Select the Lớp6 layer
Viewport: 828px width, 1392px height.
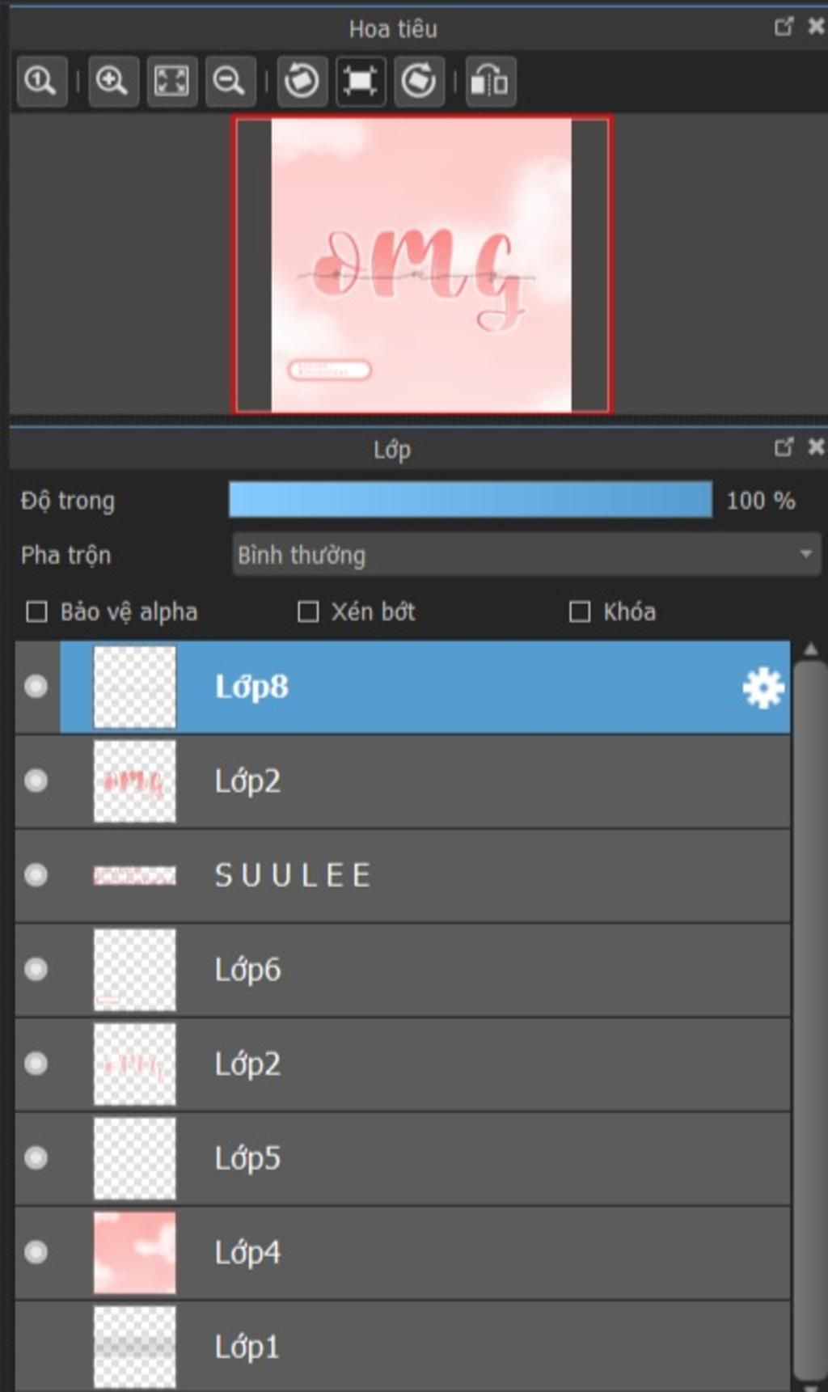tap(403, 970)
